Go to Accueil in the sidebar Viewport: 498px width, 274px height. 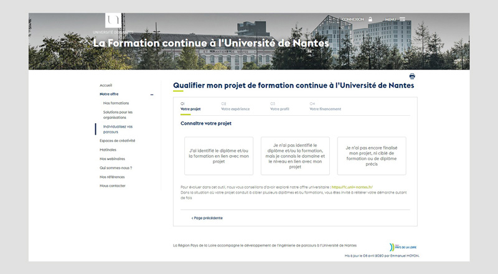tap(106, 85)
